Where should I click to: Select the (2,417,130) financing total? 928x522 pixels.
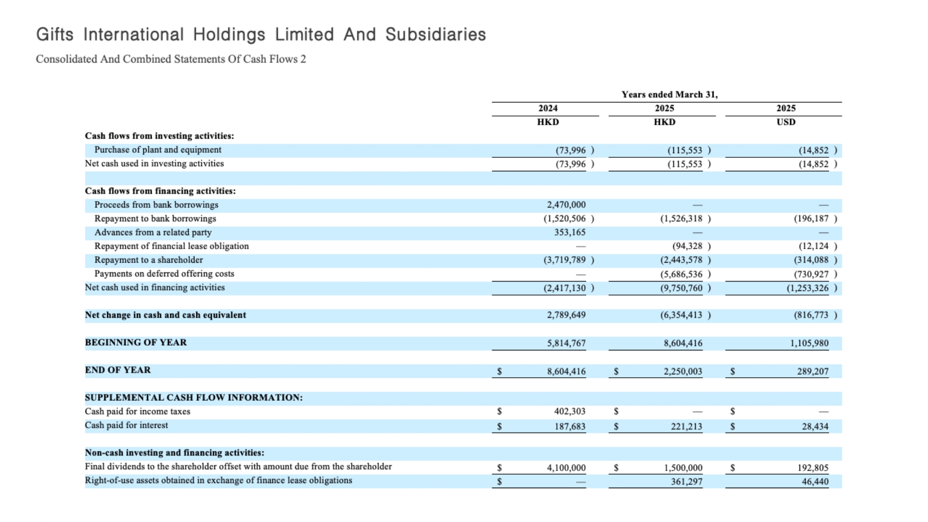569,288
